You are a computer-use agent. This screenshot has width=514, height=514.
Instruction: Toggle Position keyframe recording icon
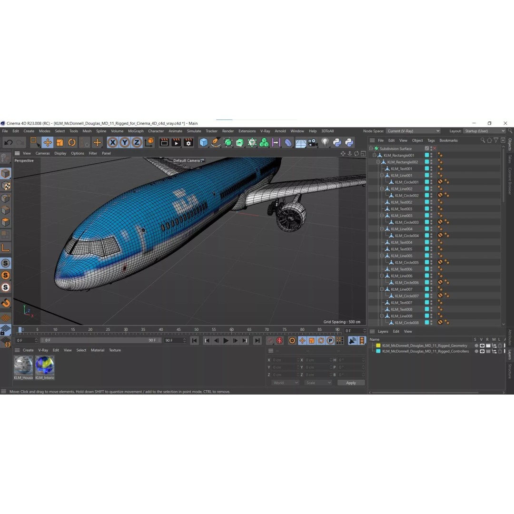click(x=302, y=341)
